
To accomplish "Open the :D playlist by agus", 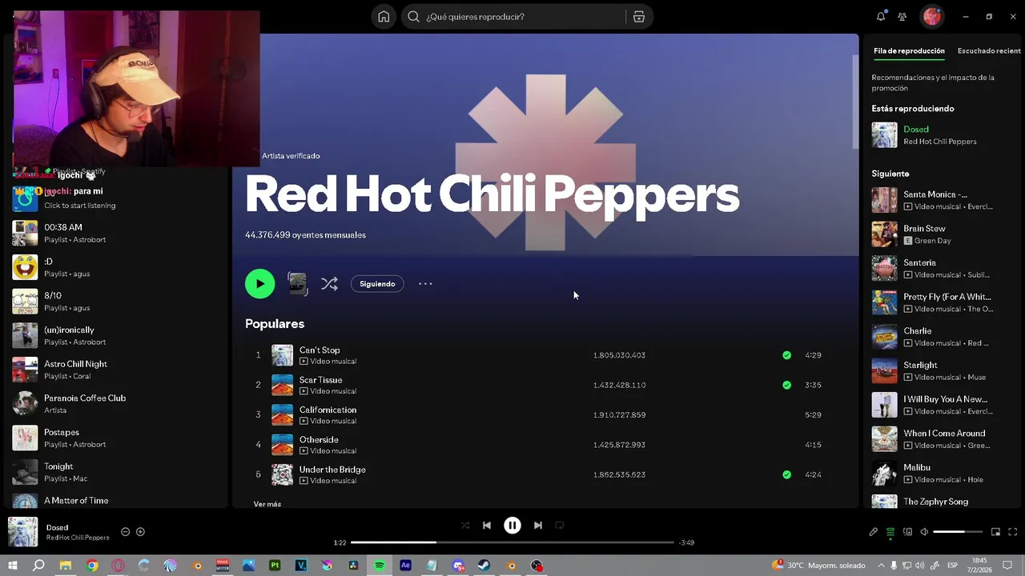I will point(116,267).
